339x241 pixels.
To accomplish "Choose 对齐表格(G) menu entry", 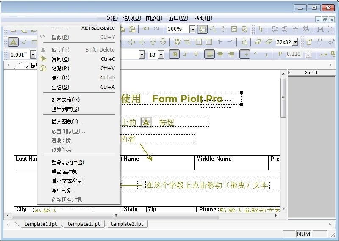I will tap(79, 100).
